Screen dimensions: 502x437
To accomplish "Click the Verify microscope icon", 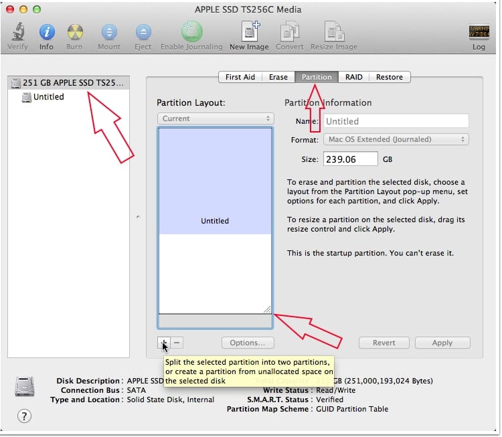I will pyautogui.click(x=18, y=31).
